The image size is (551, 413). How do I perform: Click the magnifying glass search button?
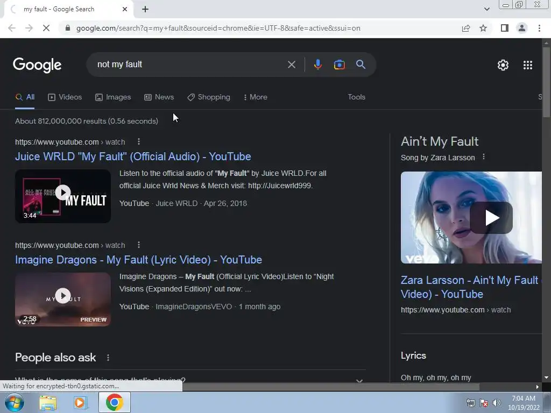(361, 65)
